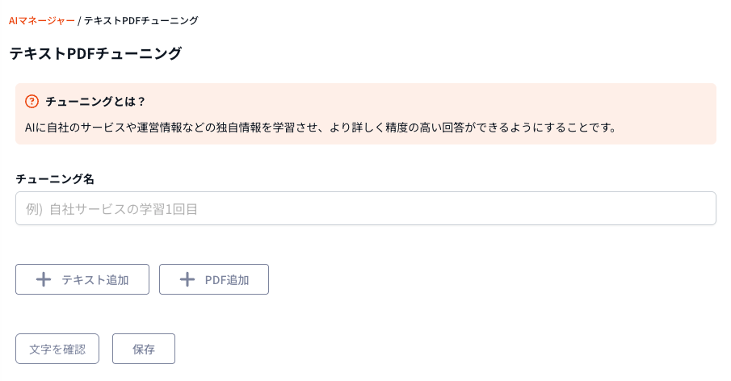Click the テキストPDFチューニング breadcrumb item

point(141,20)
